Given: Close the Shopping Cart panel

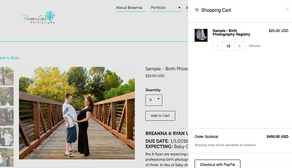Looking at the screenshot, I should pos(287,9).
